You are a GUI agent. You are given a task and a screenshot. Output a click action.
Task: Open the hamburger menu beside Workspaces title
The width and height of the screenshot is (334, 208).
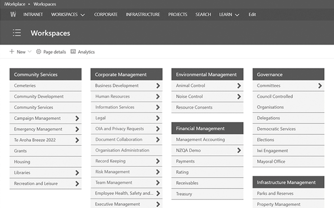17,33
